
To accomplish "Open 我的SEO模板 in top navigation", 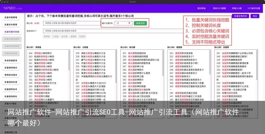I will (x=219, y=8).
